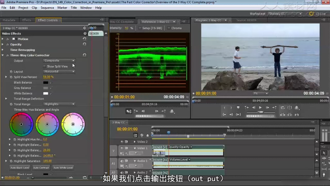Expand the Video 2 track

[135, 142]
